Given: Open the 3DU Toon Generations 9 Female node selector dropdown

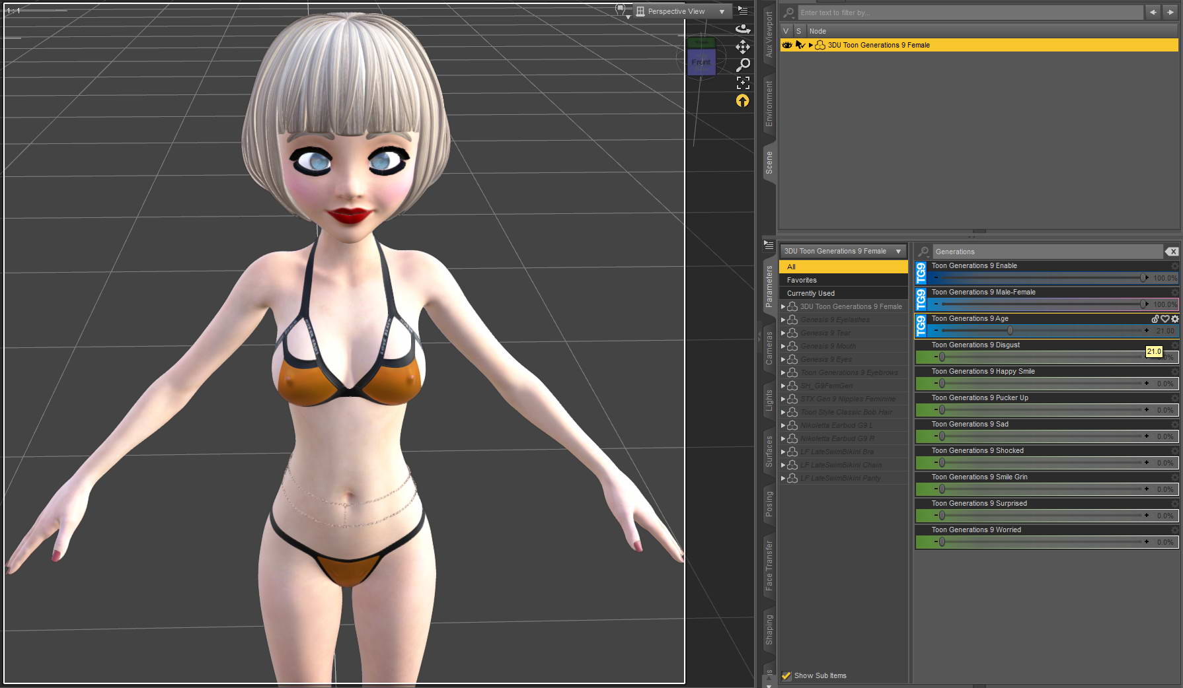Looking at the screenshot, I should pyautogui.click(x=843, y=251).
